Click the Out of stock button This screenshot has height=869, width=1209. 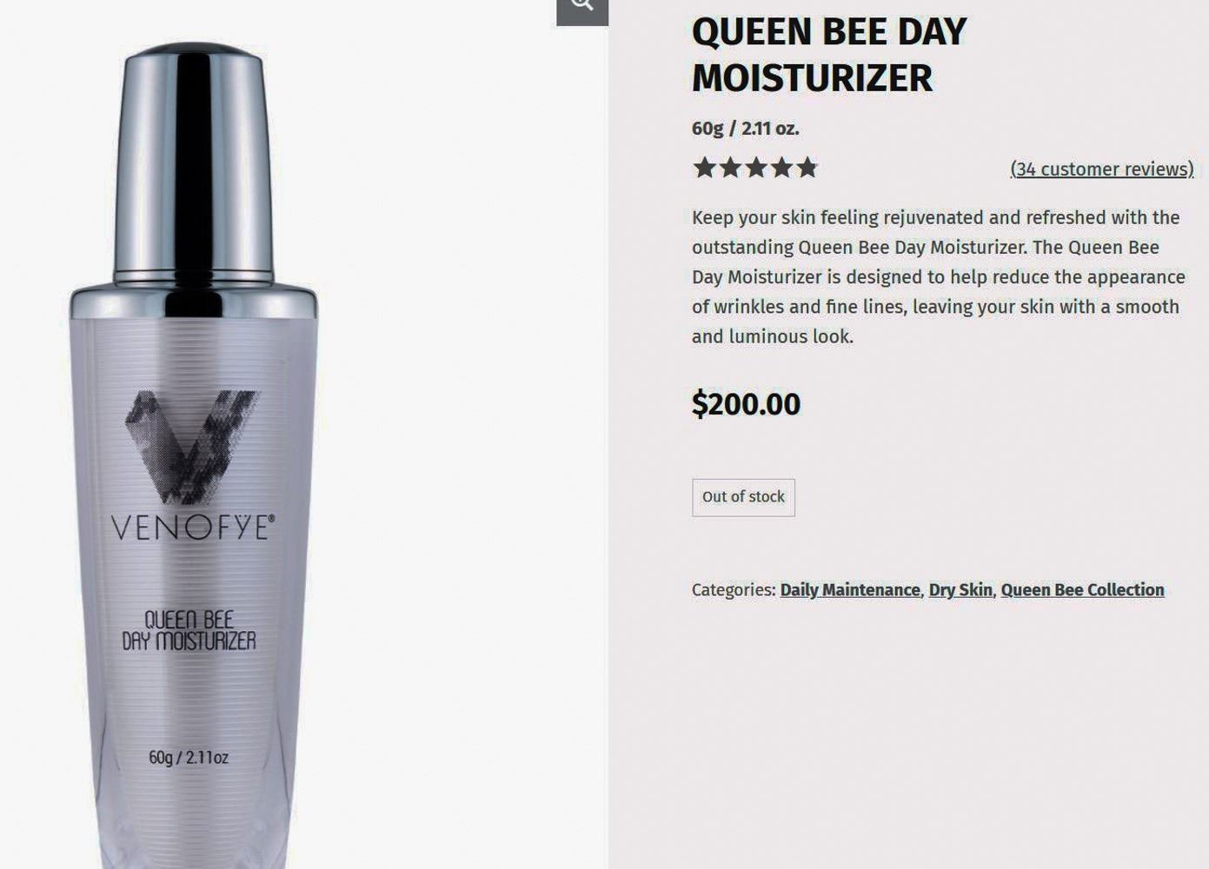pos(743,497)
